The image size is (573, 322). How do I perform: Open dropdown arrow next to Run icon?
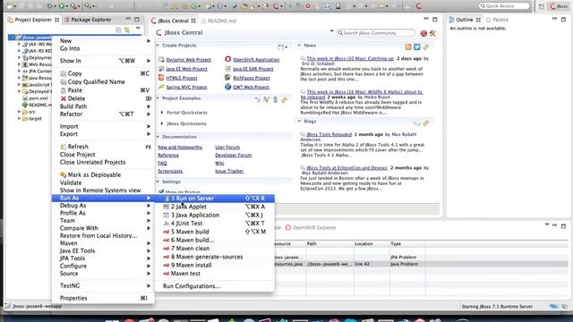click(x=66, y=6)
